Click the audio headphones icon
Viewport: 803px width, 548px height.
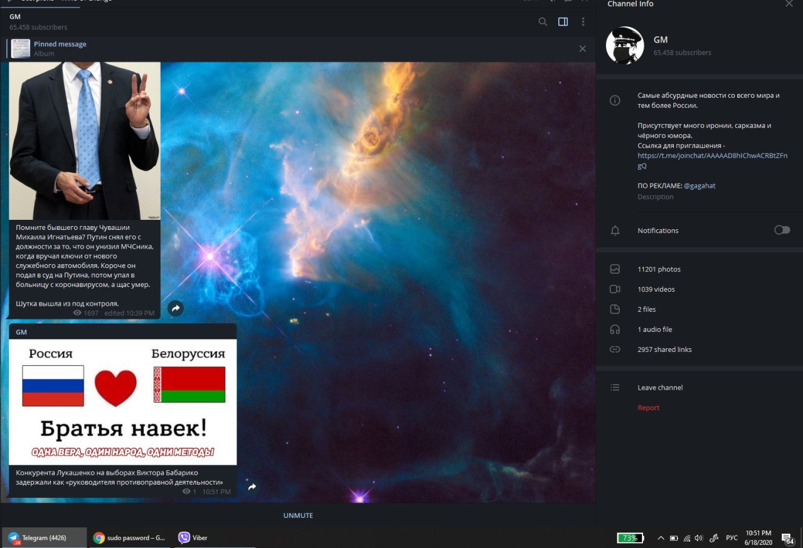[x=615, y=329]
